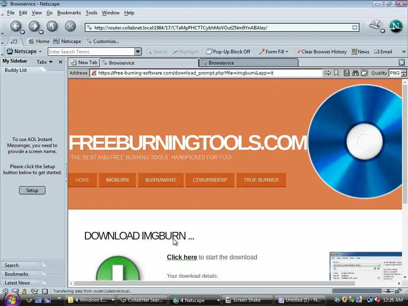Image resolution: width=408 pixels, height=306 pixels.
Task: Expand the Back button history dropdown arrow
Action: point(23,32)
